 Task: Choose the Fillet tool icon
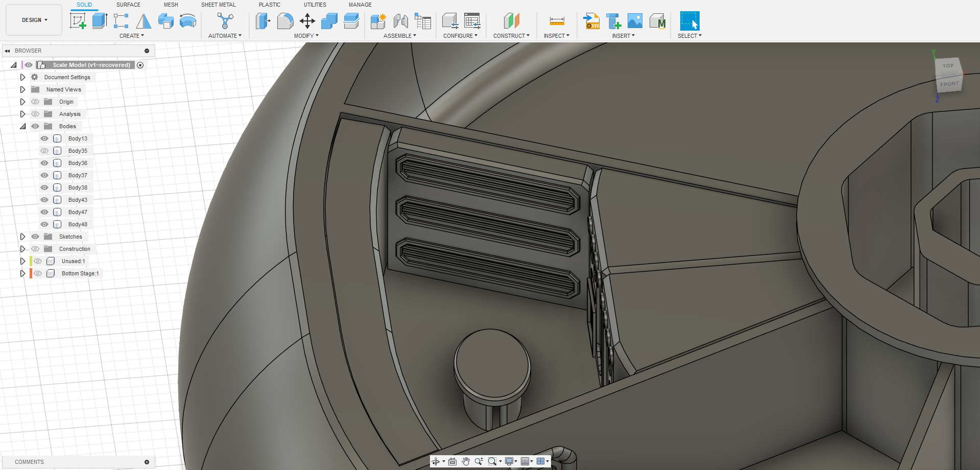(285, 21)
